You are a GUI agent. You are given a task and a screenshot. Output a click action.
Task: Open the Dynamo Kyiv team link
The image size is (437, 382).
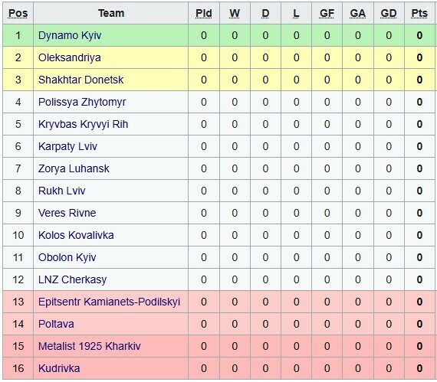(70, 36)
